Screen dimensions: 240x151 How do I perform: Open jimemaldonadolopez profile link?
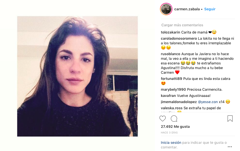[x=179, y=102]
